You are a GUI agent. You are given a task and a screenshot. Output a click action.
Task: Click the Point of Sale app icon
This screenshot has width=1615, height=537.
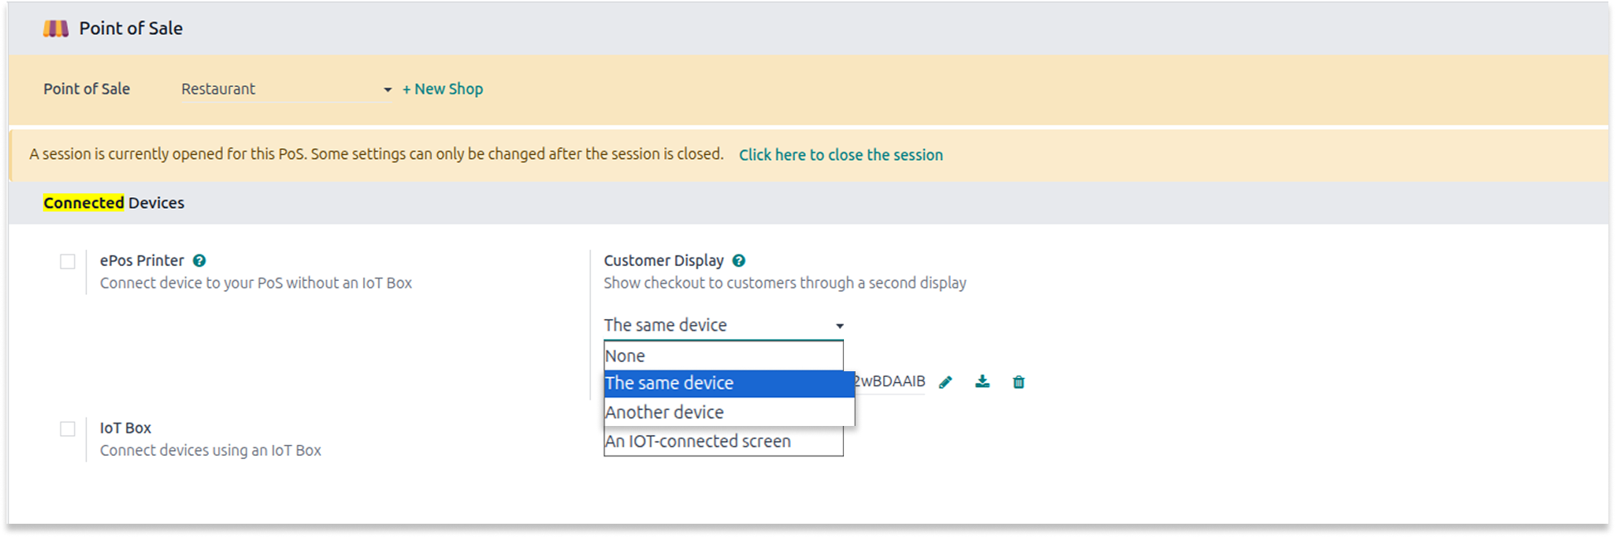(56, 29)
